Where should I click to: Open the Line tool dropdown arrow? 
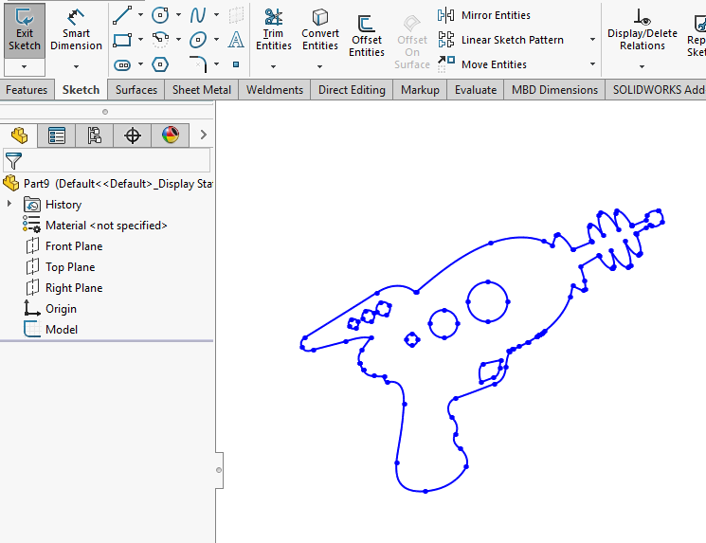(140, 15)
